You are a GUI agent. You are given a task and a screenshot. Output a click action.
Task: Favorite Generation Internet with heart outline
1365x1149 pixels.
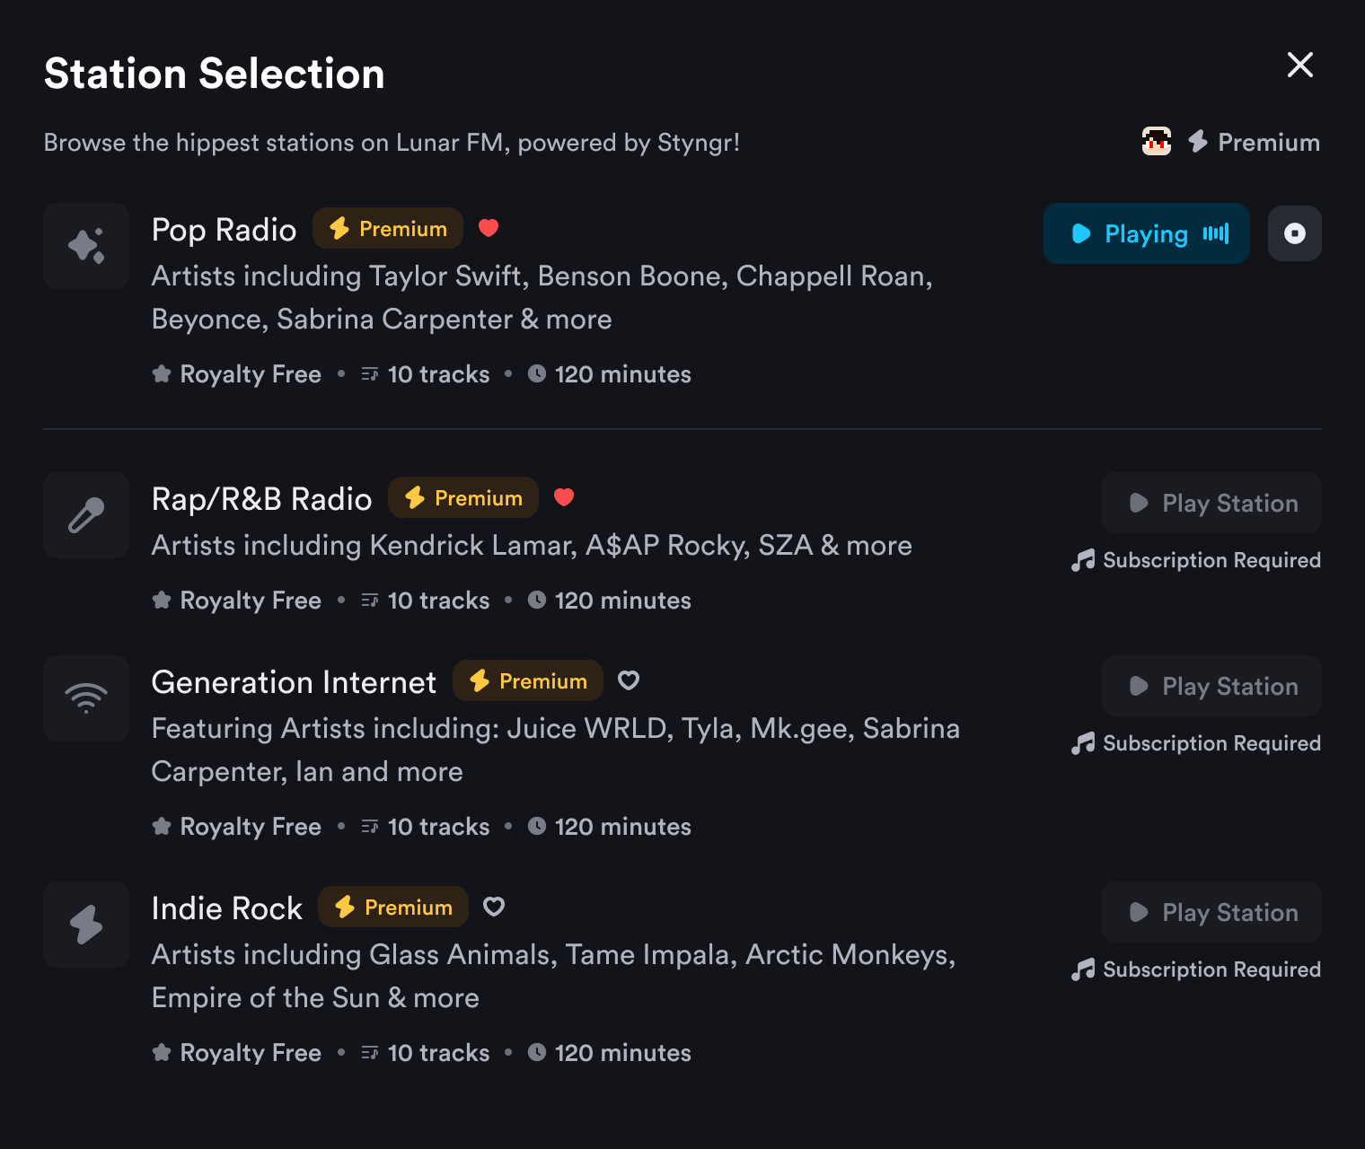pyautogui.click(x=629, y=680)
